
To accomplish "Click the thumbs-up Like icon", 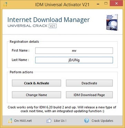I will [x=49, y=121].
